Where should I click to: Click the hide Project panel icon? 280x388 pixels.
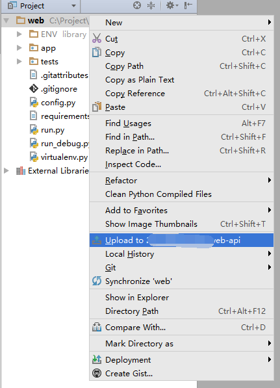(x=188, y=5)
